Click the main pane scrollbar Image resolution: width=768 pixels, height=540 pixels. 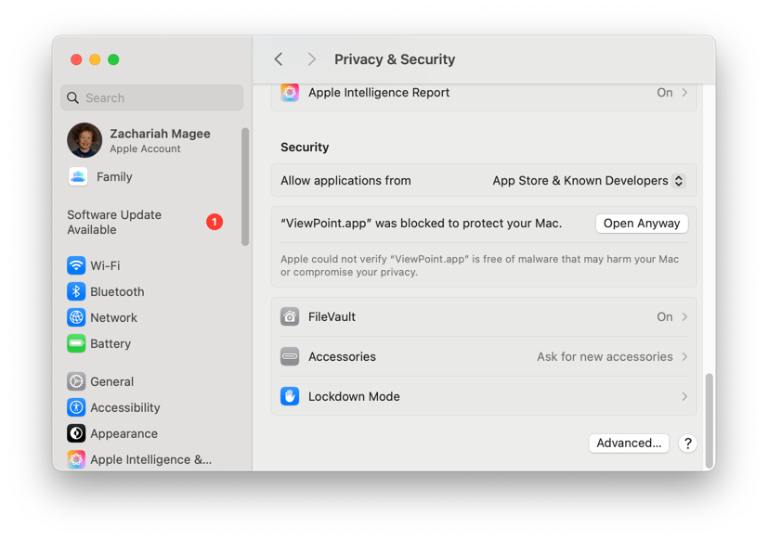click(709, 421)
